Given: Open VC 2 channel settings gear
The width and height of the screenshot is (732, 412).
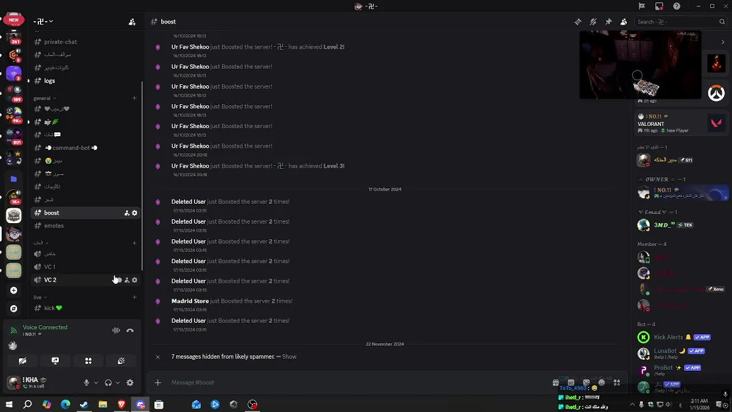Looking at the screenshot, I should 134,280.
